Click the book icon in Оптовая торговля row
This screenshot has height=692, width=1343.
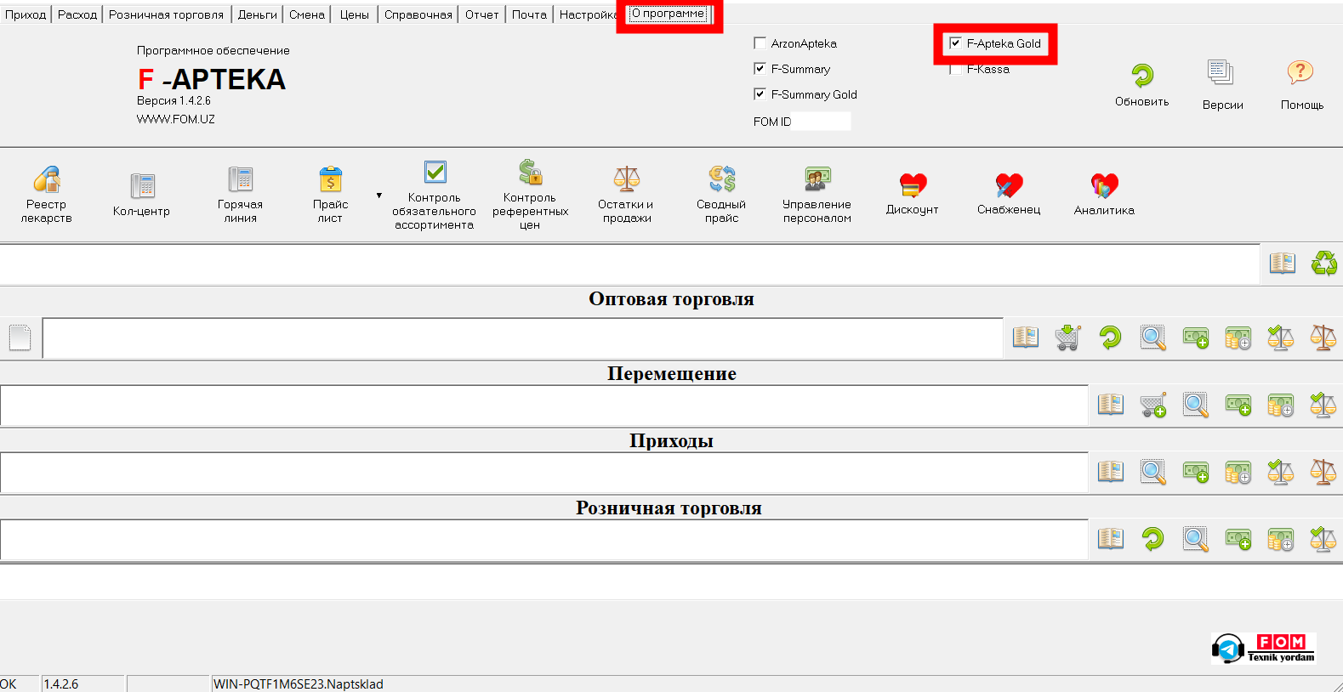pos(1026,337)
